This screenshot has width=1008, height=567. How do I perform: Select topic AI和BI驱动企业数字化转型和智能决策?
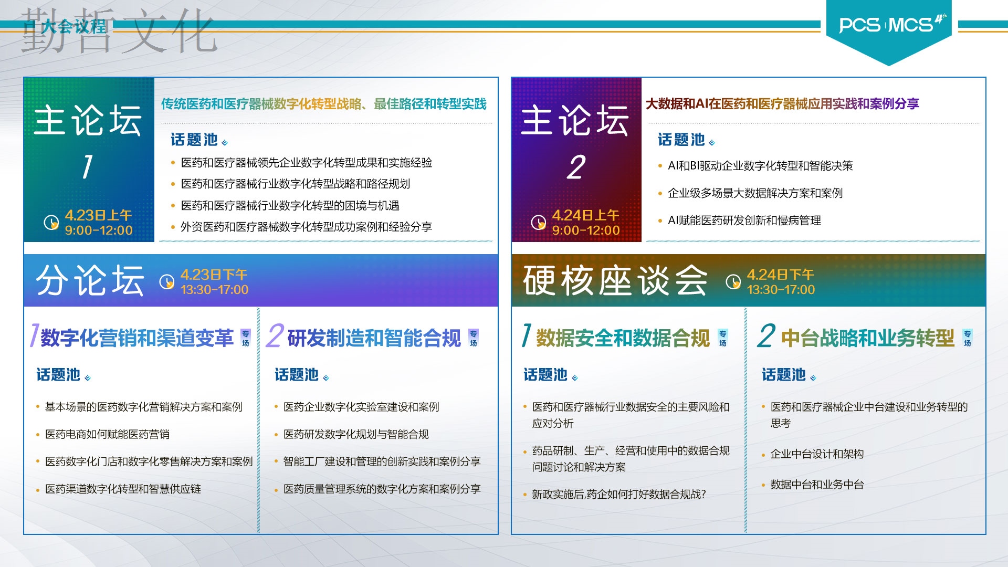[760, 166]
